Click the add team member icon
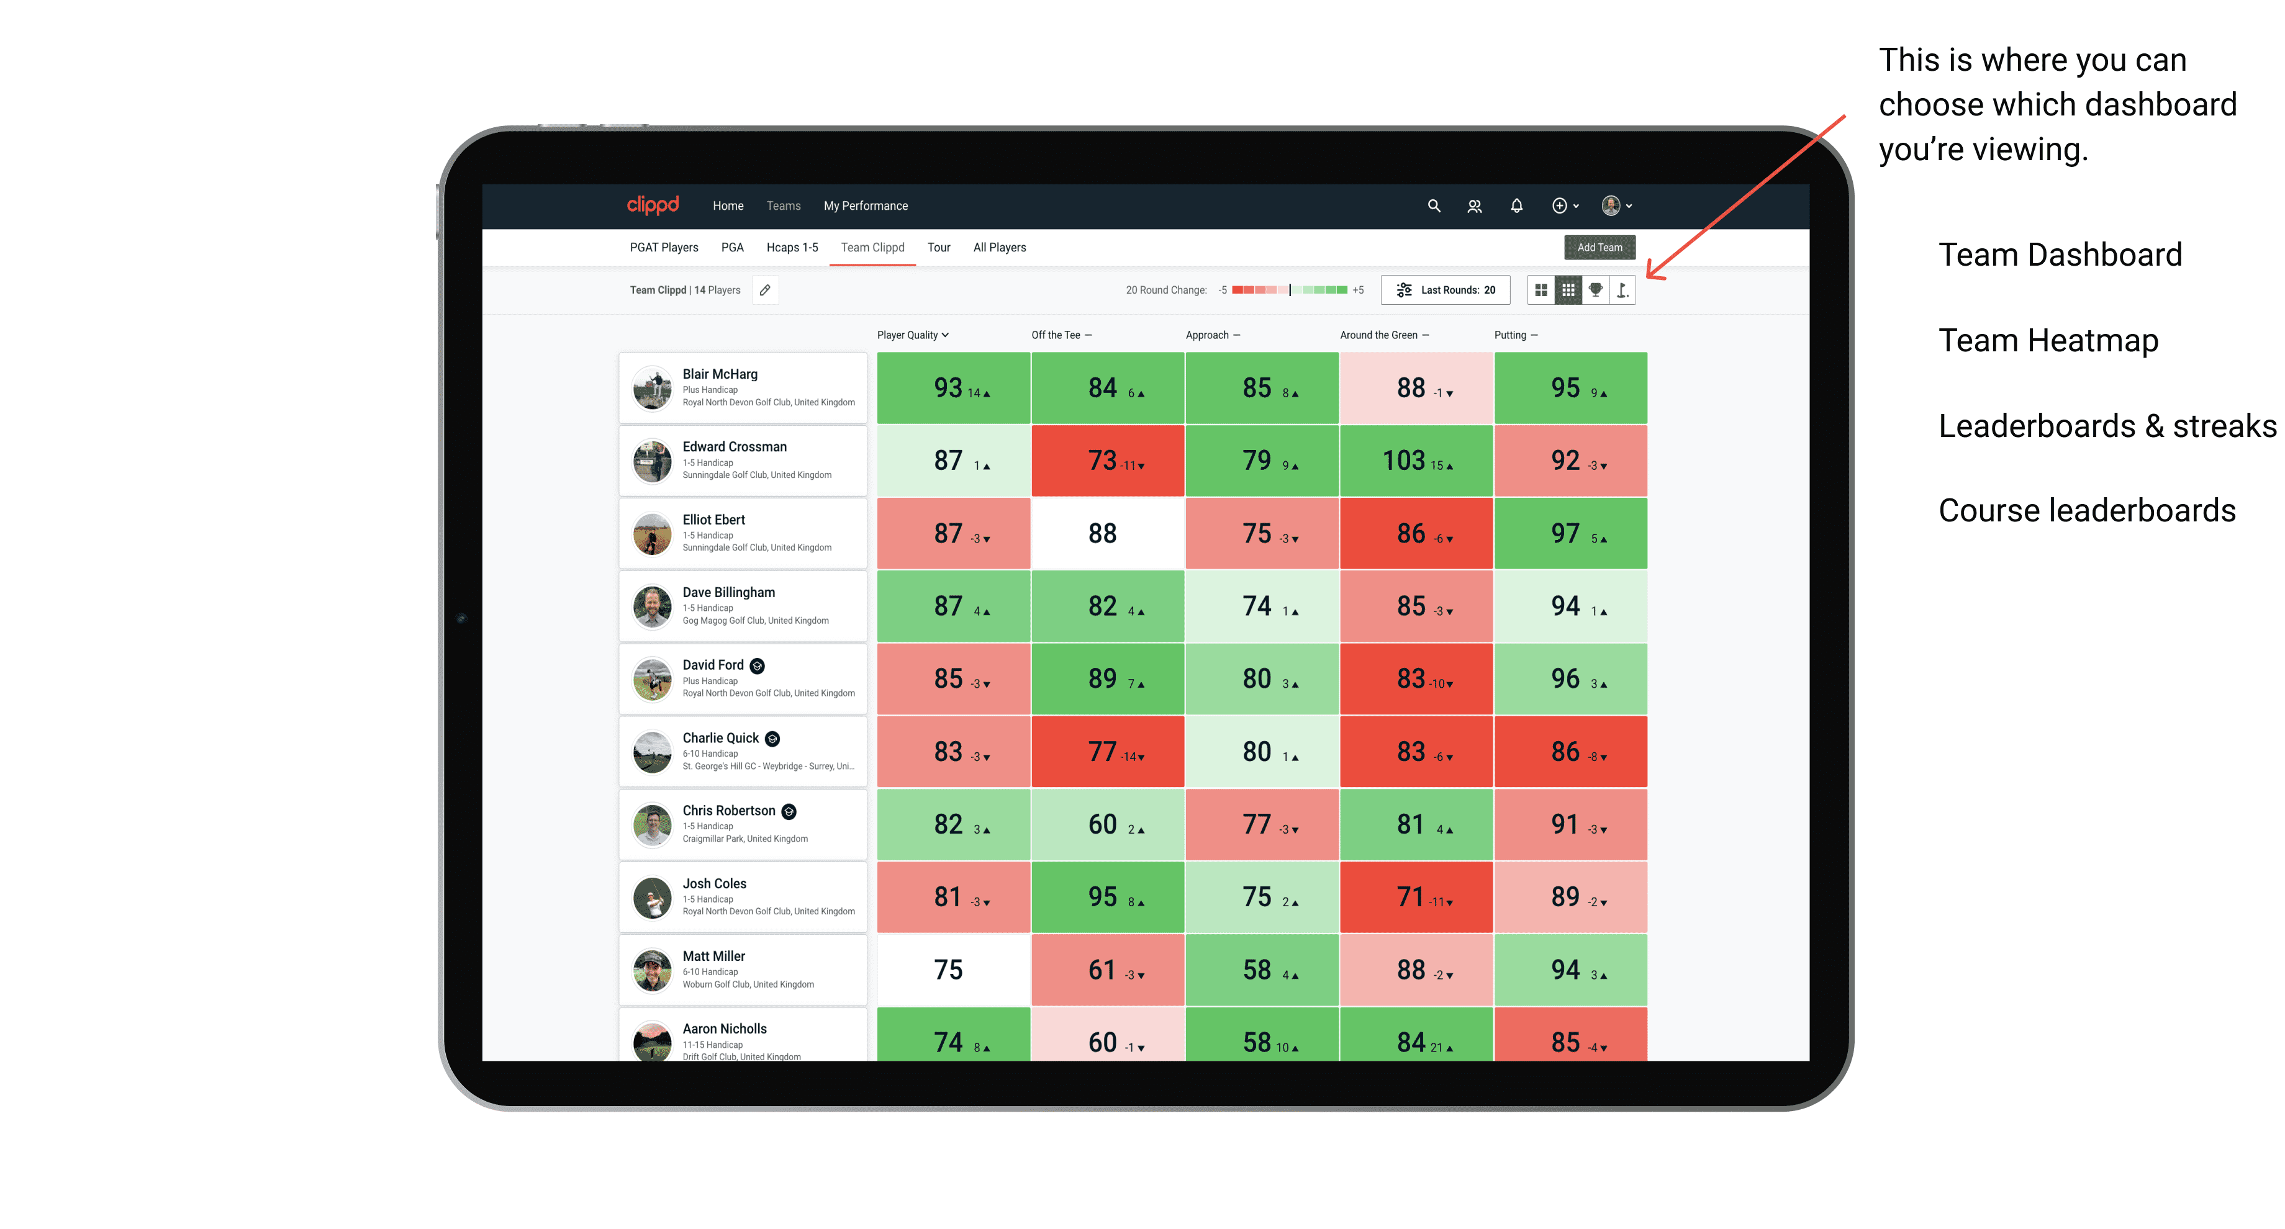 (x=1474, y=206)
